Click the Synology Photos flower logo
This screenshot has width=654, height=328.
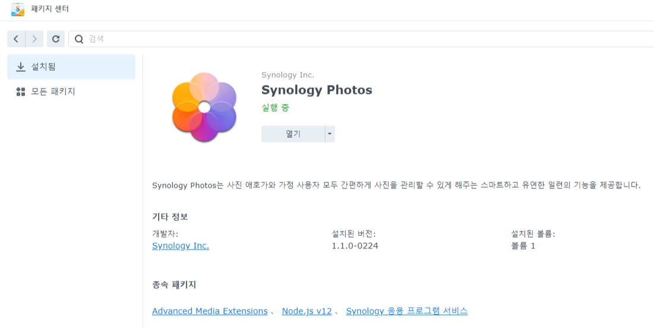coord(204,107)
